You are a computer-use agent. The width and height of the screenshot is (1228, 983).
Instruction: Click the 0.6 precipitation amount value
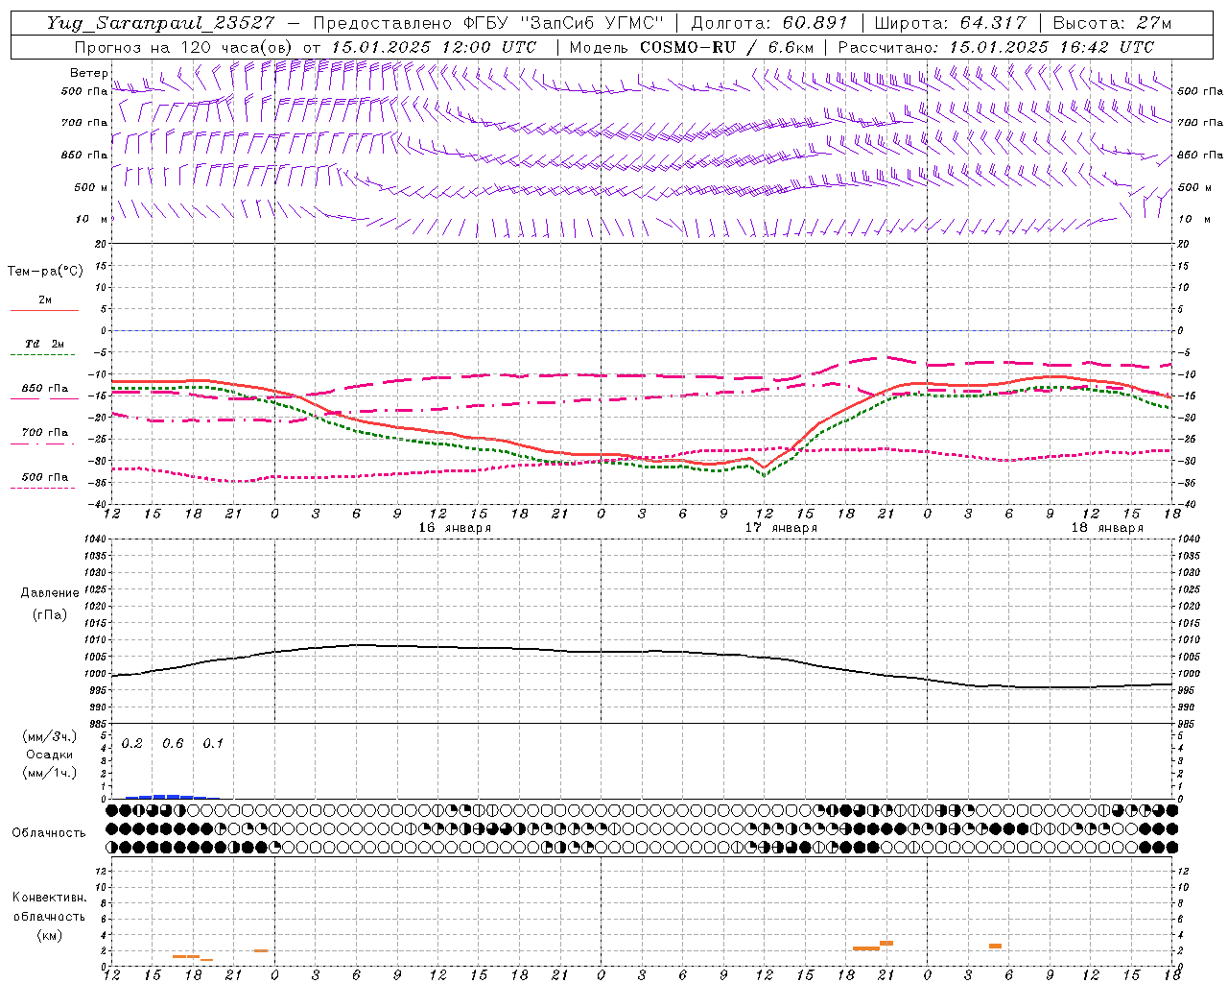(173, 744)
